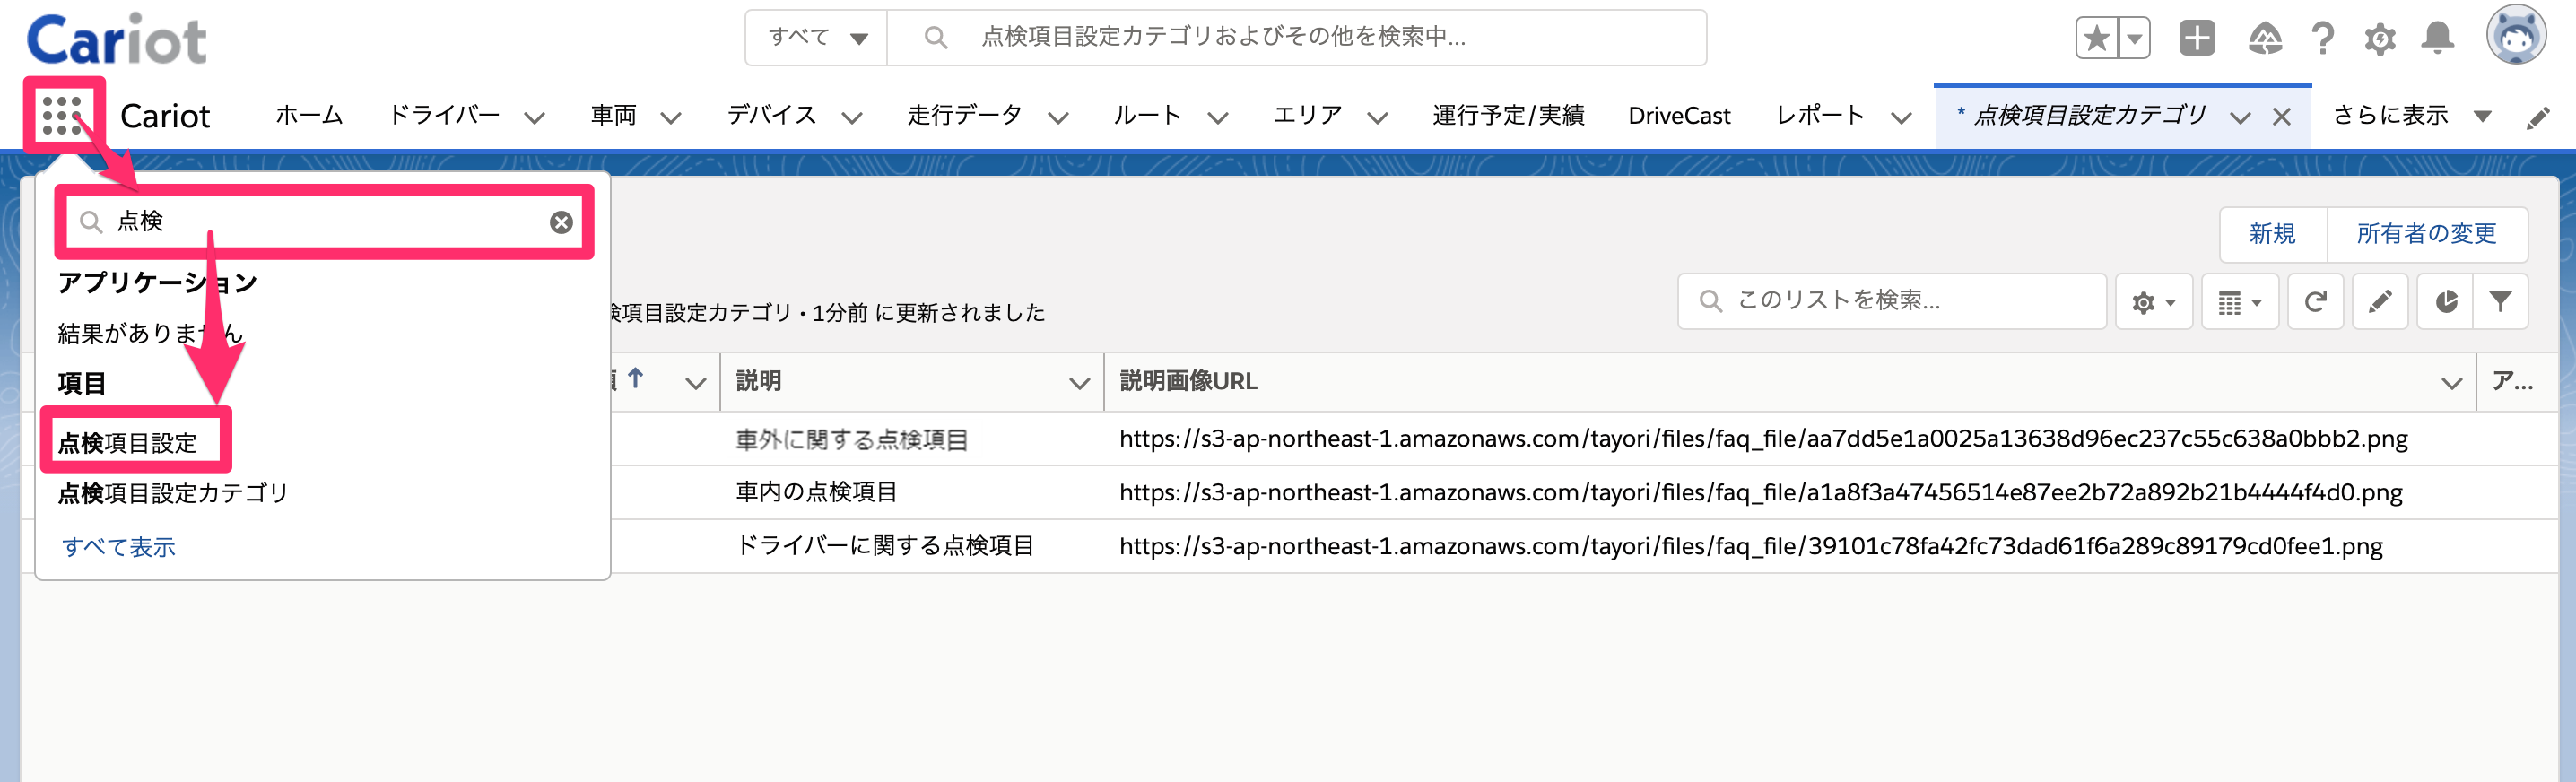Sort by the 説明 column header
This screenshot has width=2576, height=782.
[x=758, y=381]
